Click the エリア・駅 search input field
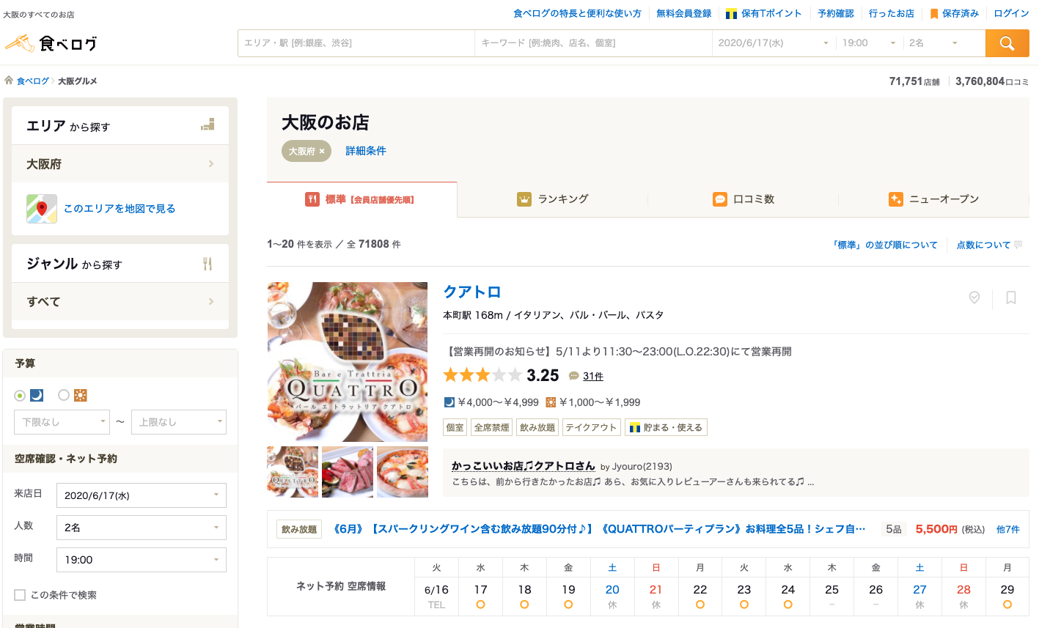 (x=356, y=43)
